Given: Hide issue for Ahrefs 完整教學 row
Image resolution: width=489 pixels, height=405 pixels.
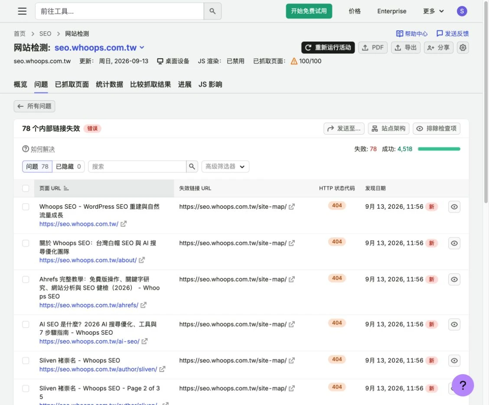Looking at the screenshot, I should pyautogui.click(x=454, y=280).
